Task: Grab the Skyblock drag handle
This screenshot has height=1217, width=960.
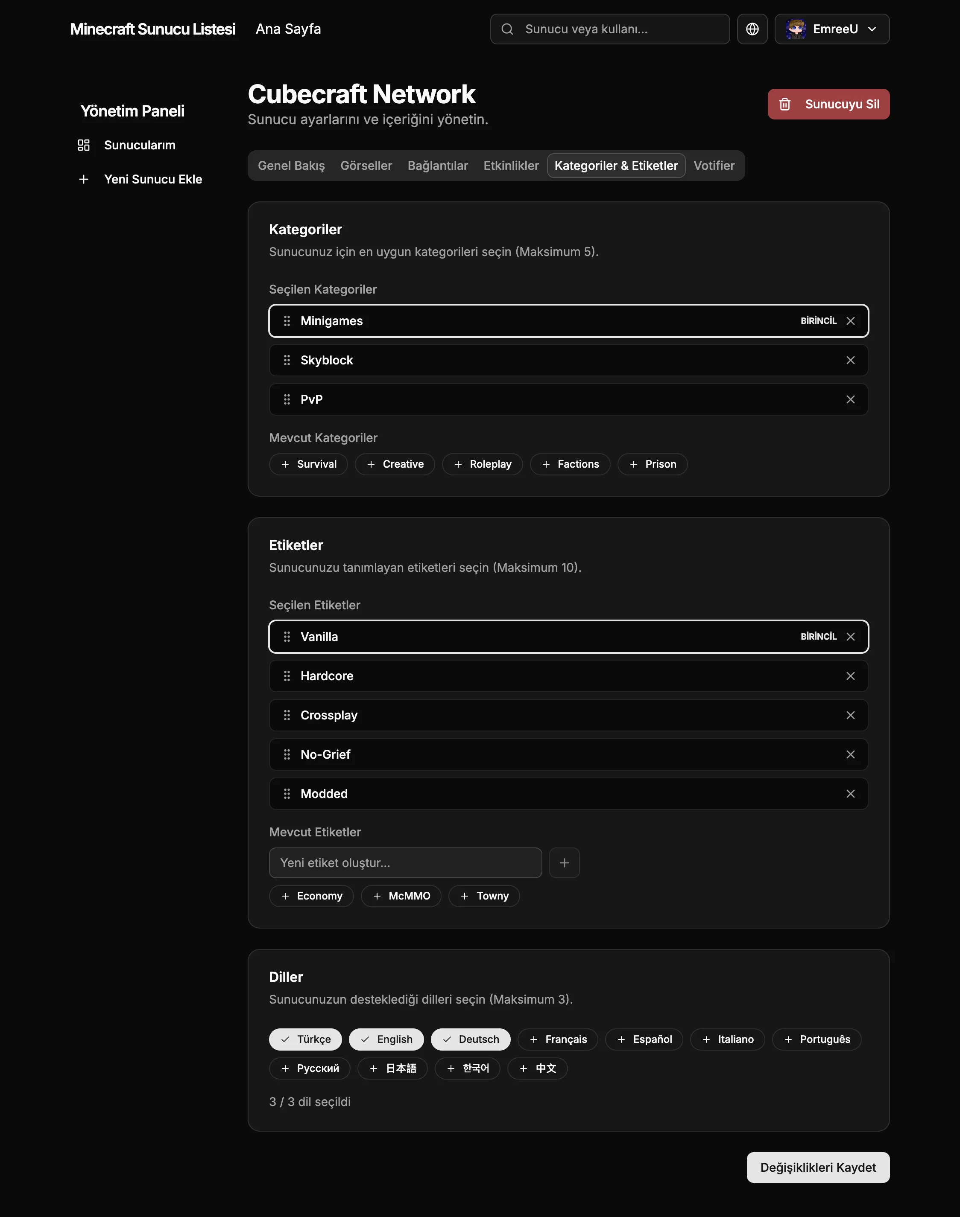Action: click(287, 360)
